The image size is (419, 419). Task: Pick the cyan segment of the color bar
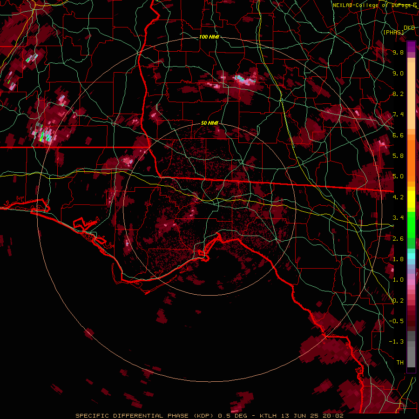point(411,256)
